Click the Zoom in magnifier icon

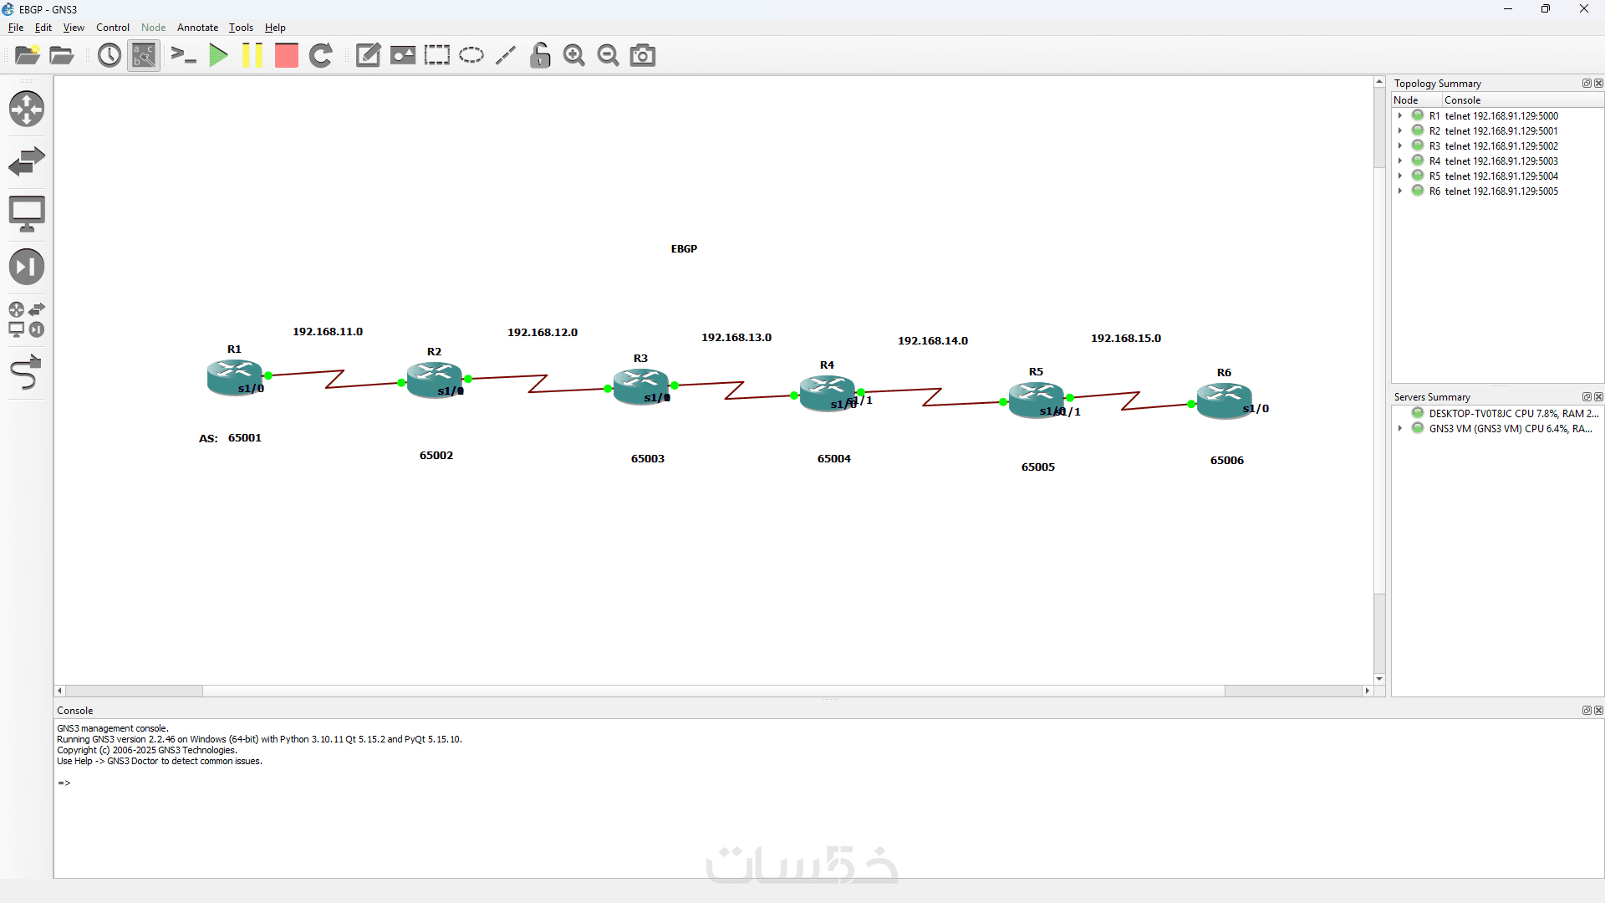(573, 55)
